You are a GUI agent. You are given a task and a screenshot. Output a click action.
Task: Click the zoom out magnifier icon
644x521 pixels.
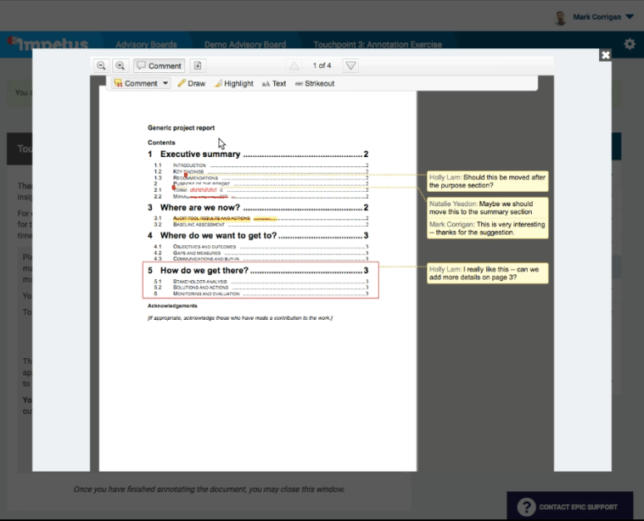click(101, 65)
